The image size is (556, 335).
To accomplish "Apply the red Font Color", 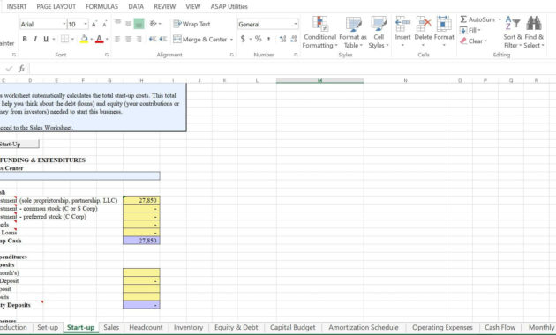I will coord(99,39).
